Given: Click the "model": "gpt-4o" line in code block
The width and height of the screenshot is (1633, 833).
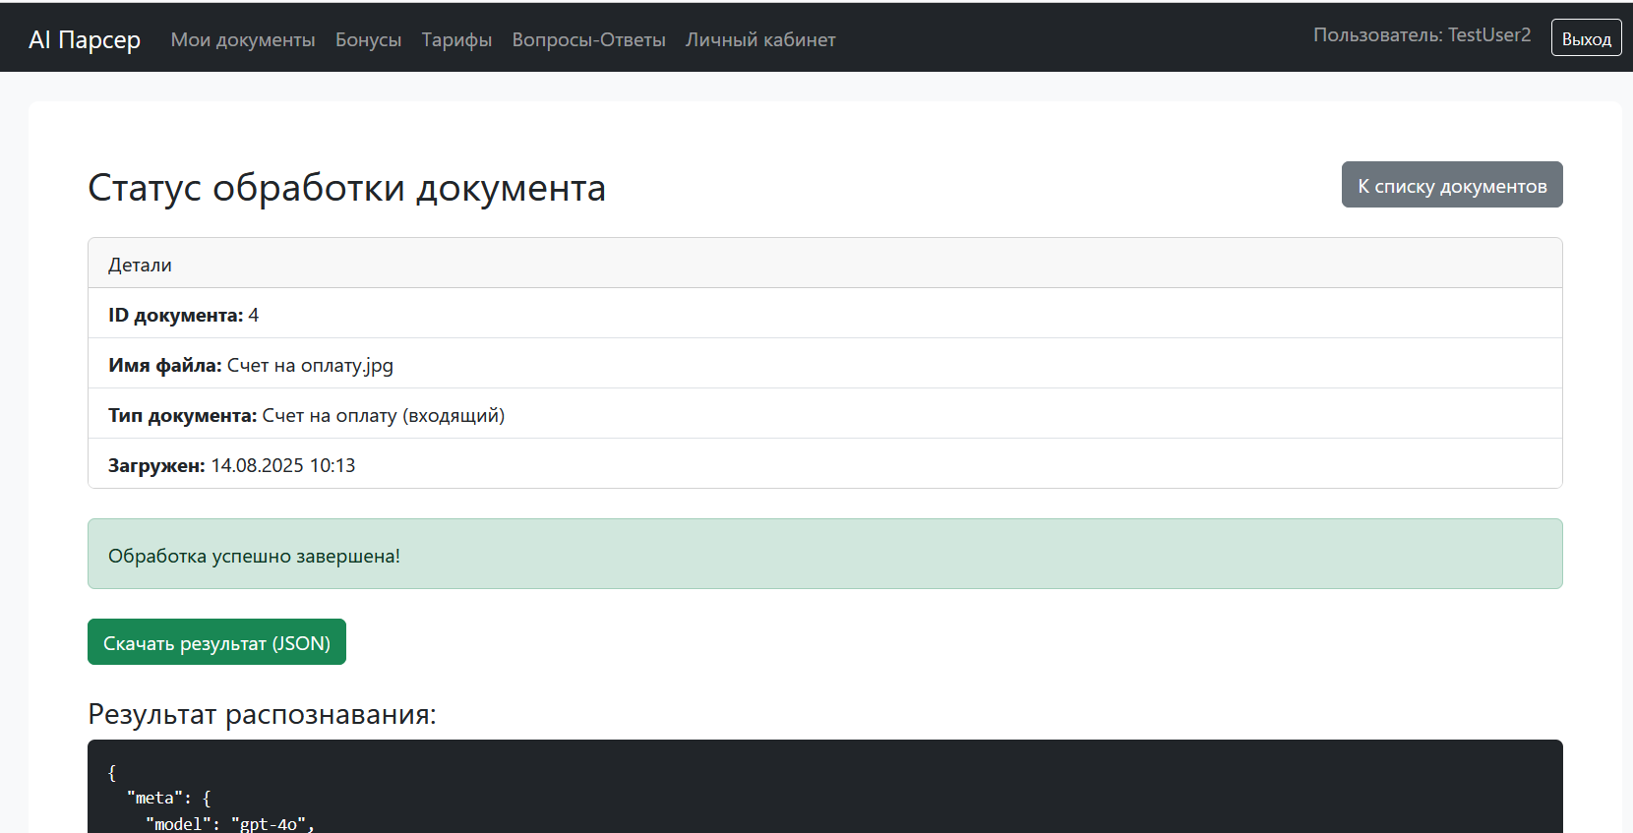Looking at the screenshot, I should tap(229, 823).
